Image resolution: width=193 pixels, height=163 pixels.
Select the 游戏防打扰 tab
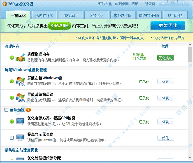click(x=123, y=15)
